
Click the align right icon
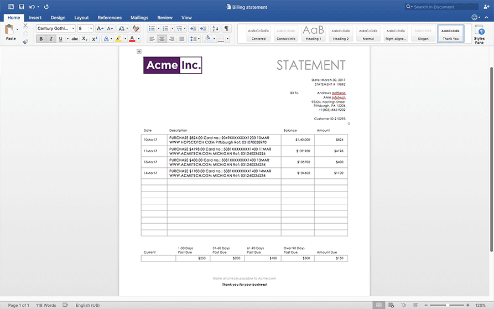click(x=171, y=39)
